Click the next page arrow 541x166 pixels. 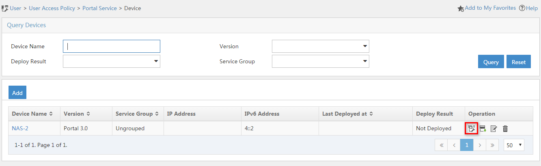pos(479,145)
